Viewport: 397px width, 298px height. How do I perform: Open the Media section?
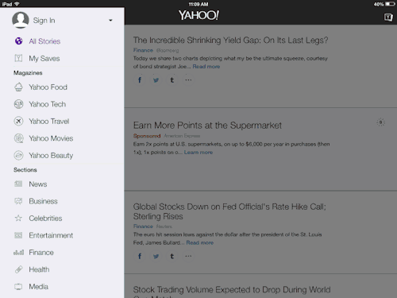coord(39,287)
